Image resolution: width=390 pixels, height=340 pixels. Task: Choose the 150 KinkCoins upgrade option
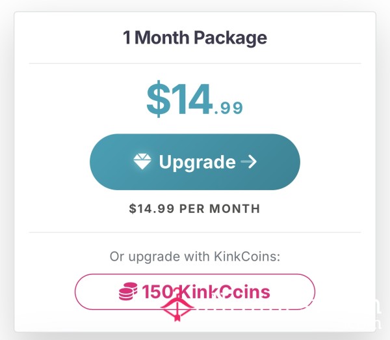195,291
